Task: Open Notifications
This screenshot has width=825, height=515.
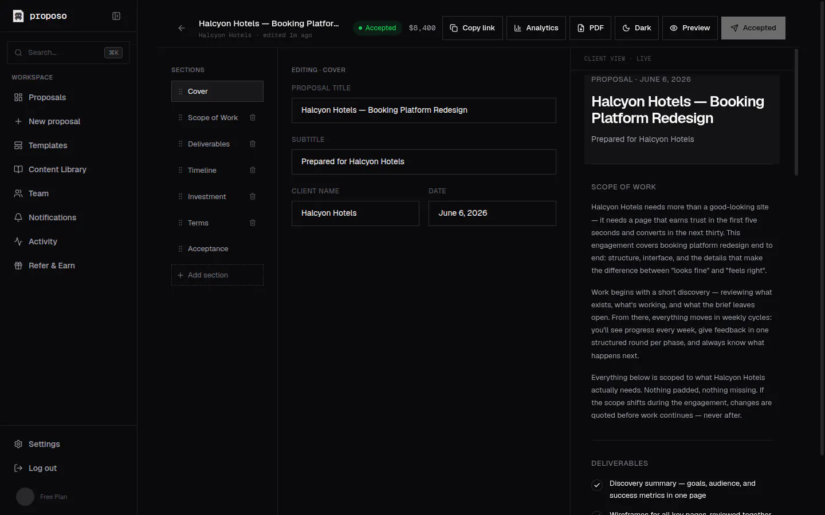Action: tap(69, 217)
